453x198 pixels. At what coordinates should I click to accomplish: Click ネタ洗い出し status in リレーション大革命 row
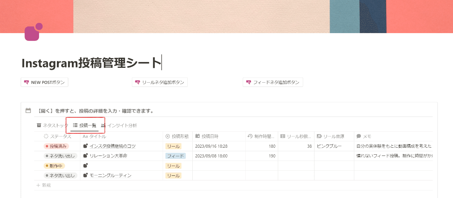(60, 156)
